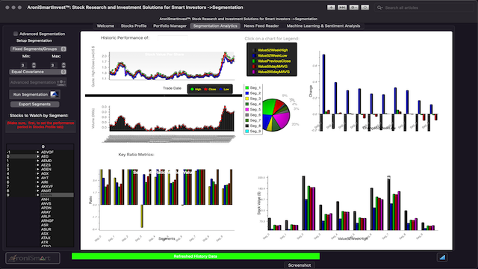This screenshot has width=478, height=269.
Task: Click the Low legend marker under price chart
Action: [221, 90]
